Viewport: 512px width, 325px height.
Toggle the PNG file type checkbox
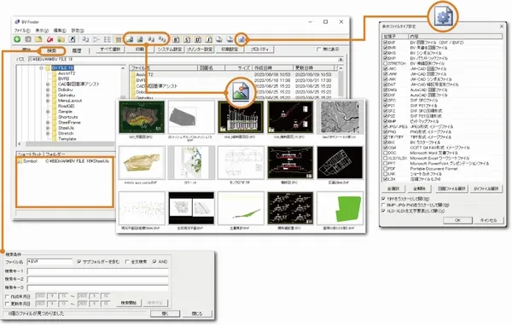pos(386,132)
